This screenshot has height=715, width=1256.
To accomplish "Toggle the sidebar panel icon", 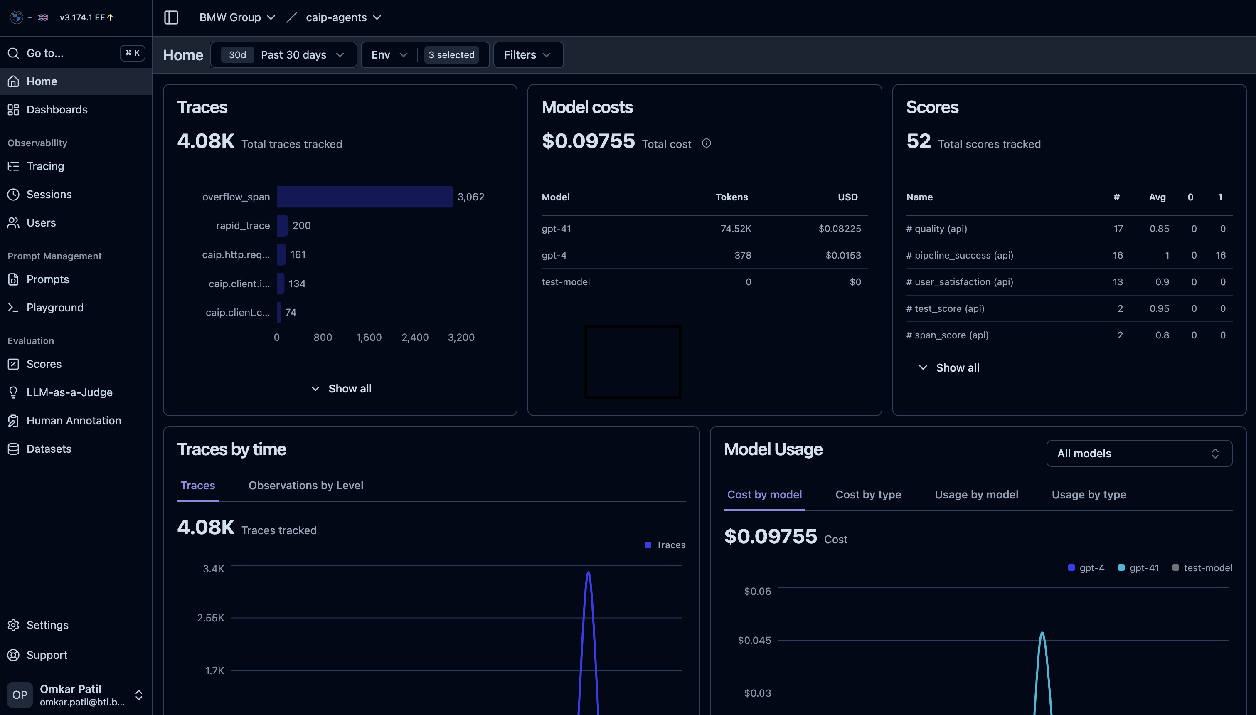I will coord(171,18).
